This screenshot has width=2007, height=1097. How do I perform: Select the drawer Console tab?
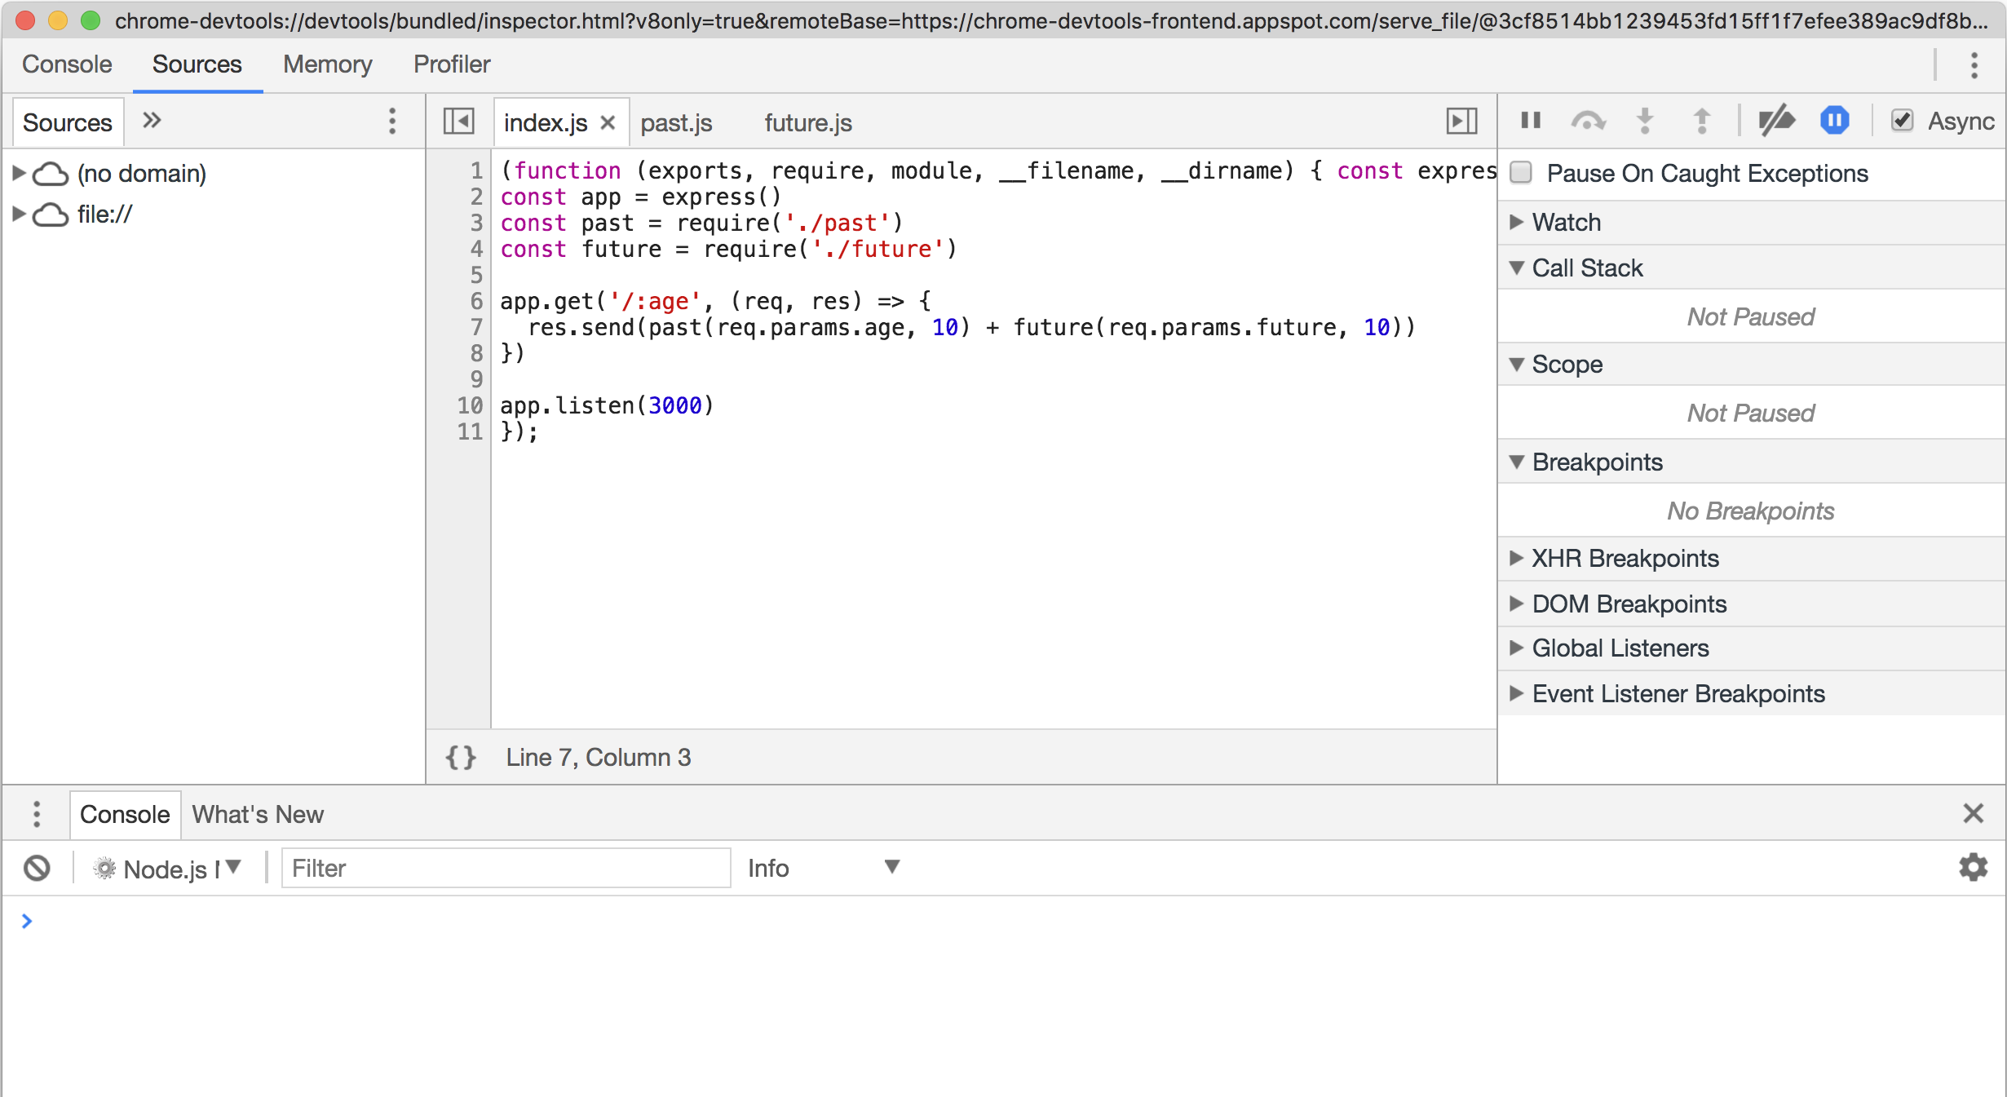click(125, 814)
